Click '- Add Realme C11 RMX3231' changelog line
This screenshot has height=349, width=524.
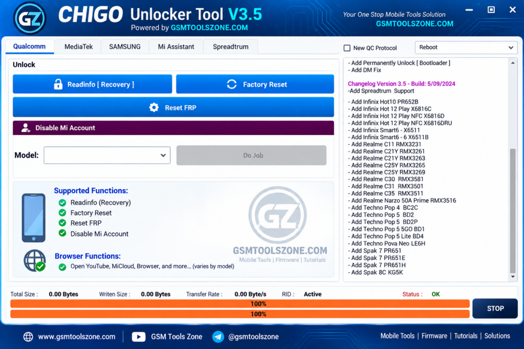384,144
